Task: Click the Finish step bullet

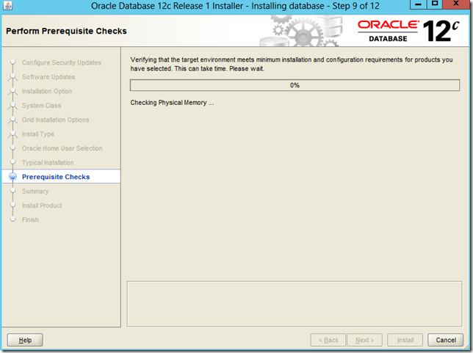Action: click(12, 219)
